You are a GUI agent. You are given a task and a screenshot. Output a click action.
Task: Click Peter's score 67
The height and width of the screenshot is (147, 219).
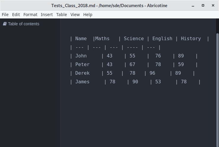[132, 65]
